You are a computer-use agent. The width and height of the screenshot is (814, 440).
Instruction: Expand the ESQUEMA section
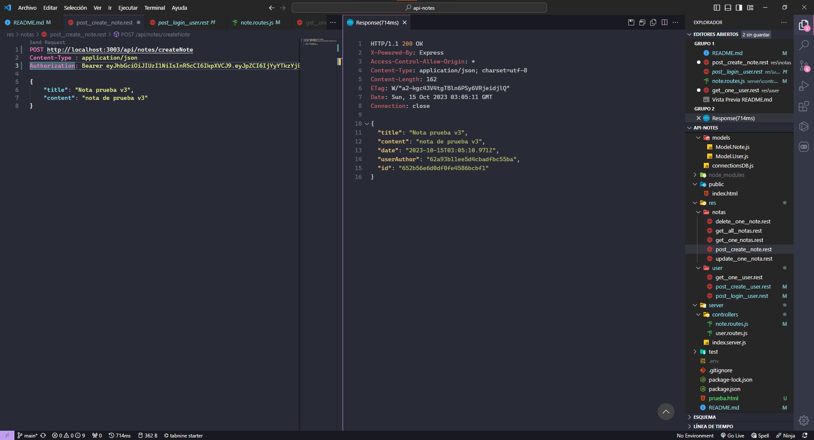tap(705, 417)
